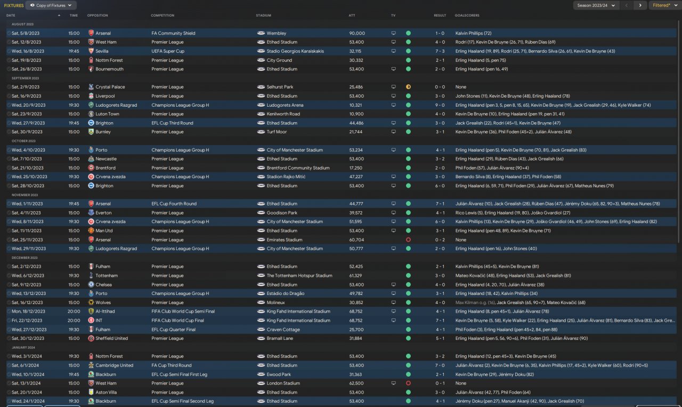Sort fixtures by the Competition column header

coord(163,15)
